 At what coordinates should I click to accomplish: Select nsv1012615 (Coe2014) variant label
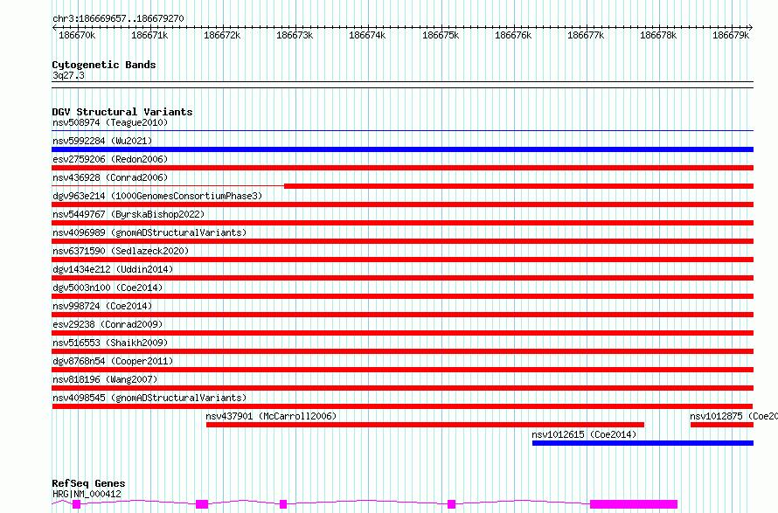pyautogui.click(x=584, y=434)
